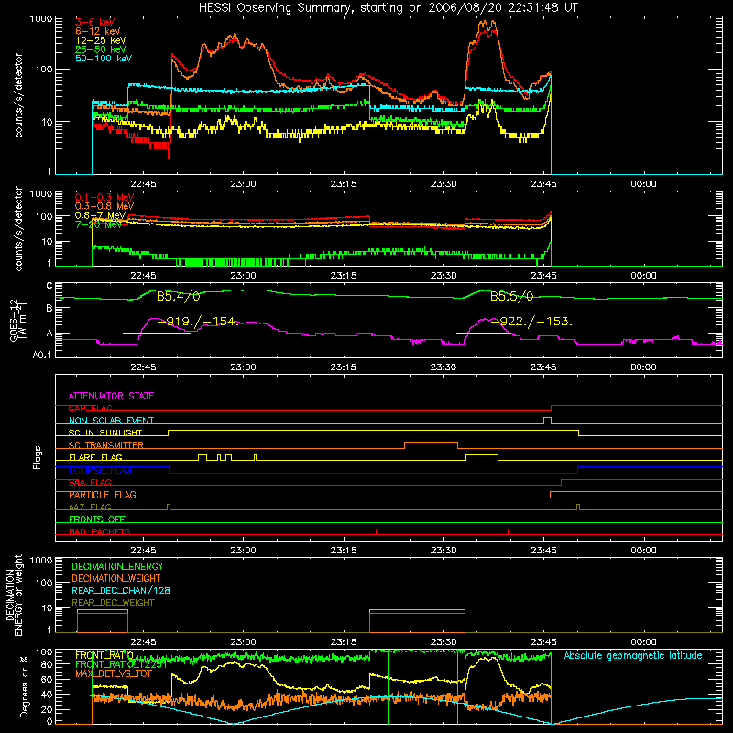Click the B5.5/0 flare annotation
Screen dimensions: 733x733
[511, 296]
